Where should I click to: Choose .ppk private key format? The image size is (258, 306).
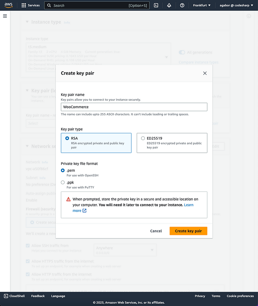pyautogui.click(x=63, y=182)
